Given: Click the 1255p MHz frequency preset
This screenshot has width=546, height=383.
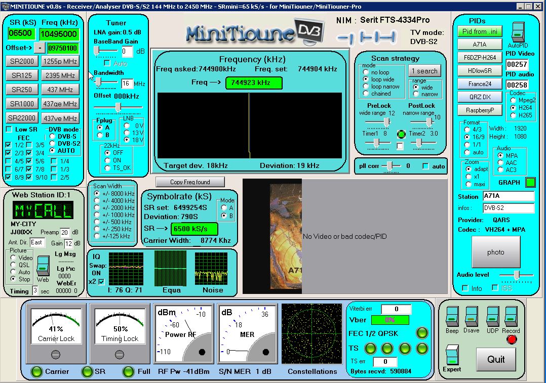Looking at the screenshot, I should tap(60, 61).
